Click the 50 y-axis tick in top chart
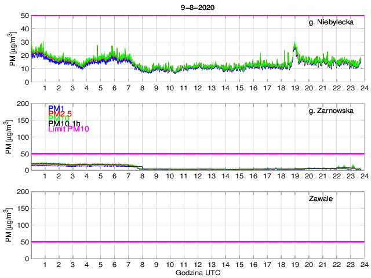This screenshot has width=371, height=278. point(24,16)
